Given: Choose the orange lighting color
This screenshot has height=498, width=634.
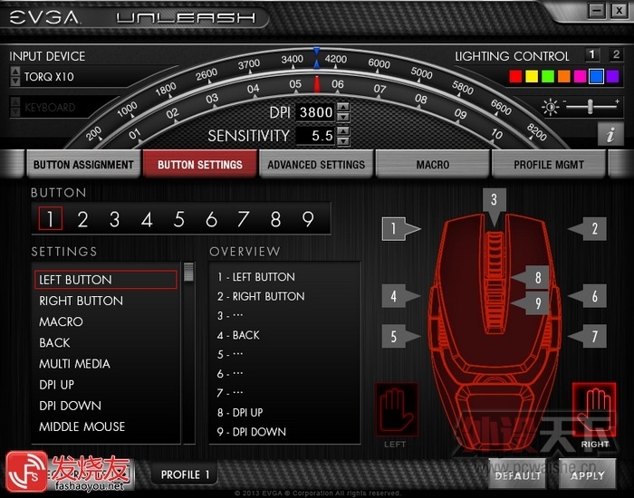Looking at the screenshot, I should click(x=564, y=76).
